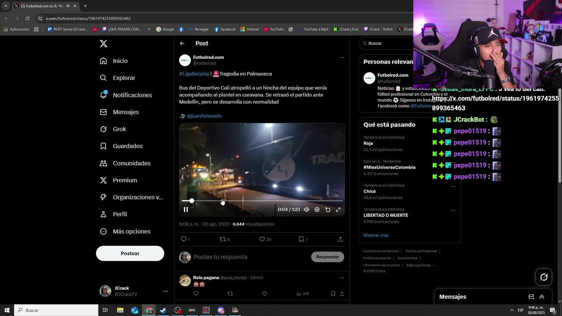Open JCrack account menu dots

166,291
